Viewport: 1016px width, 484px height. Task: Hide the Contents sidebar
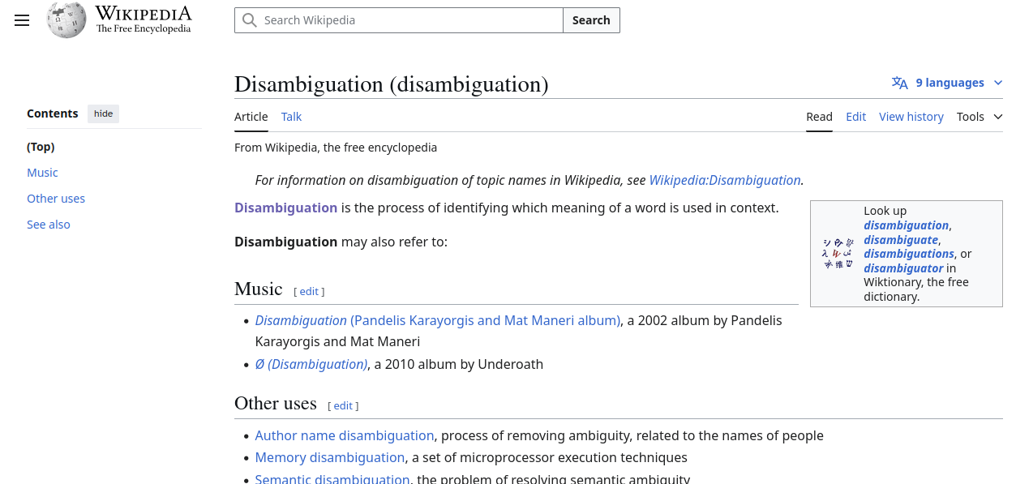click(x=103, y=114)
